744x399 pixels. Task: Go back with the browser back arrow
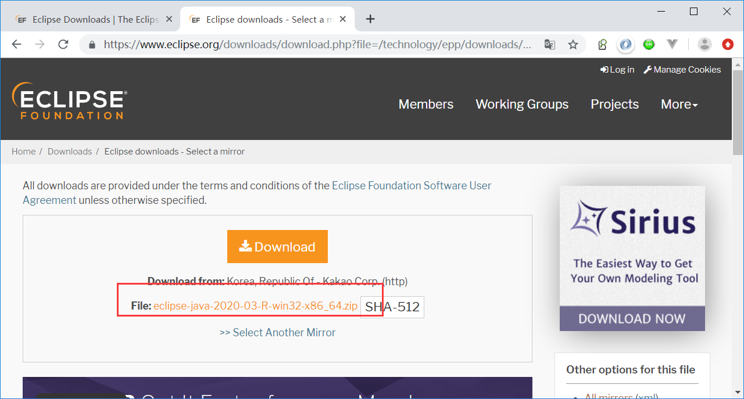(16, 44)
